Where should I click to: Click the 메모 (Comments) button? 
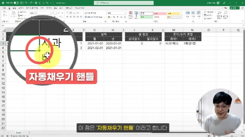coord(225,8)
